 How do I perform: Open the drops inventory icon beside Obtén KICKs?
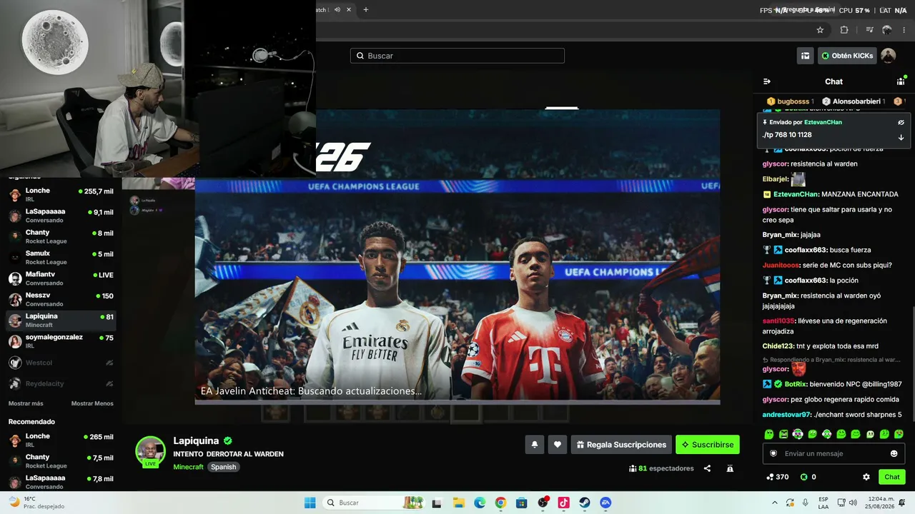point(806,56)
